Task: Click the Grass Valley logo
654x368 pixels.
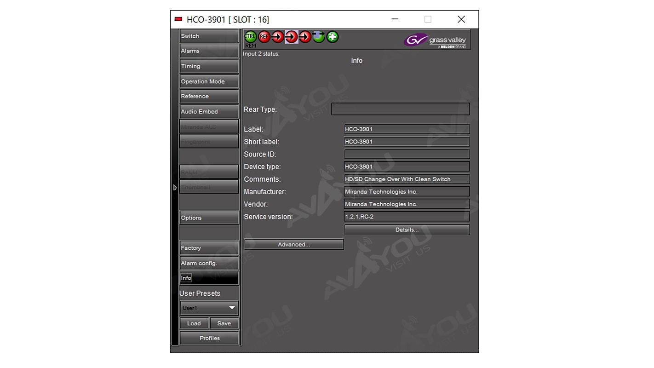Action: [x=435, y=40]
